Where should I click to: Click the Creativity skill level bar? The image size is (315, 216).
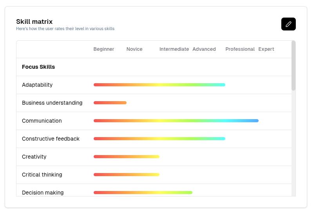pos(127,157)
